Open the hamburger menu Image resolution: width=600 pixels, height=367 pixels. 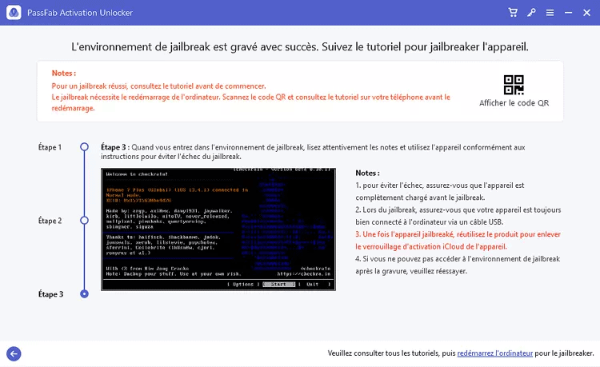click(x=550, y=13)
